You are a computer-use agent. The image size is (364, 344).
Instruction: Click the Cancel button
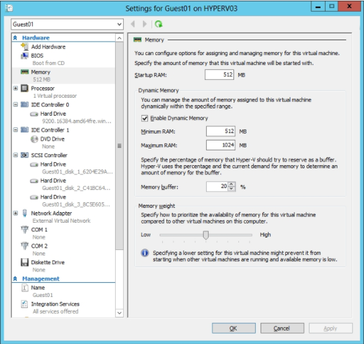click(282, 329)
